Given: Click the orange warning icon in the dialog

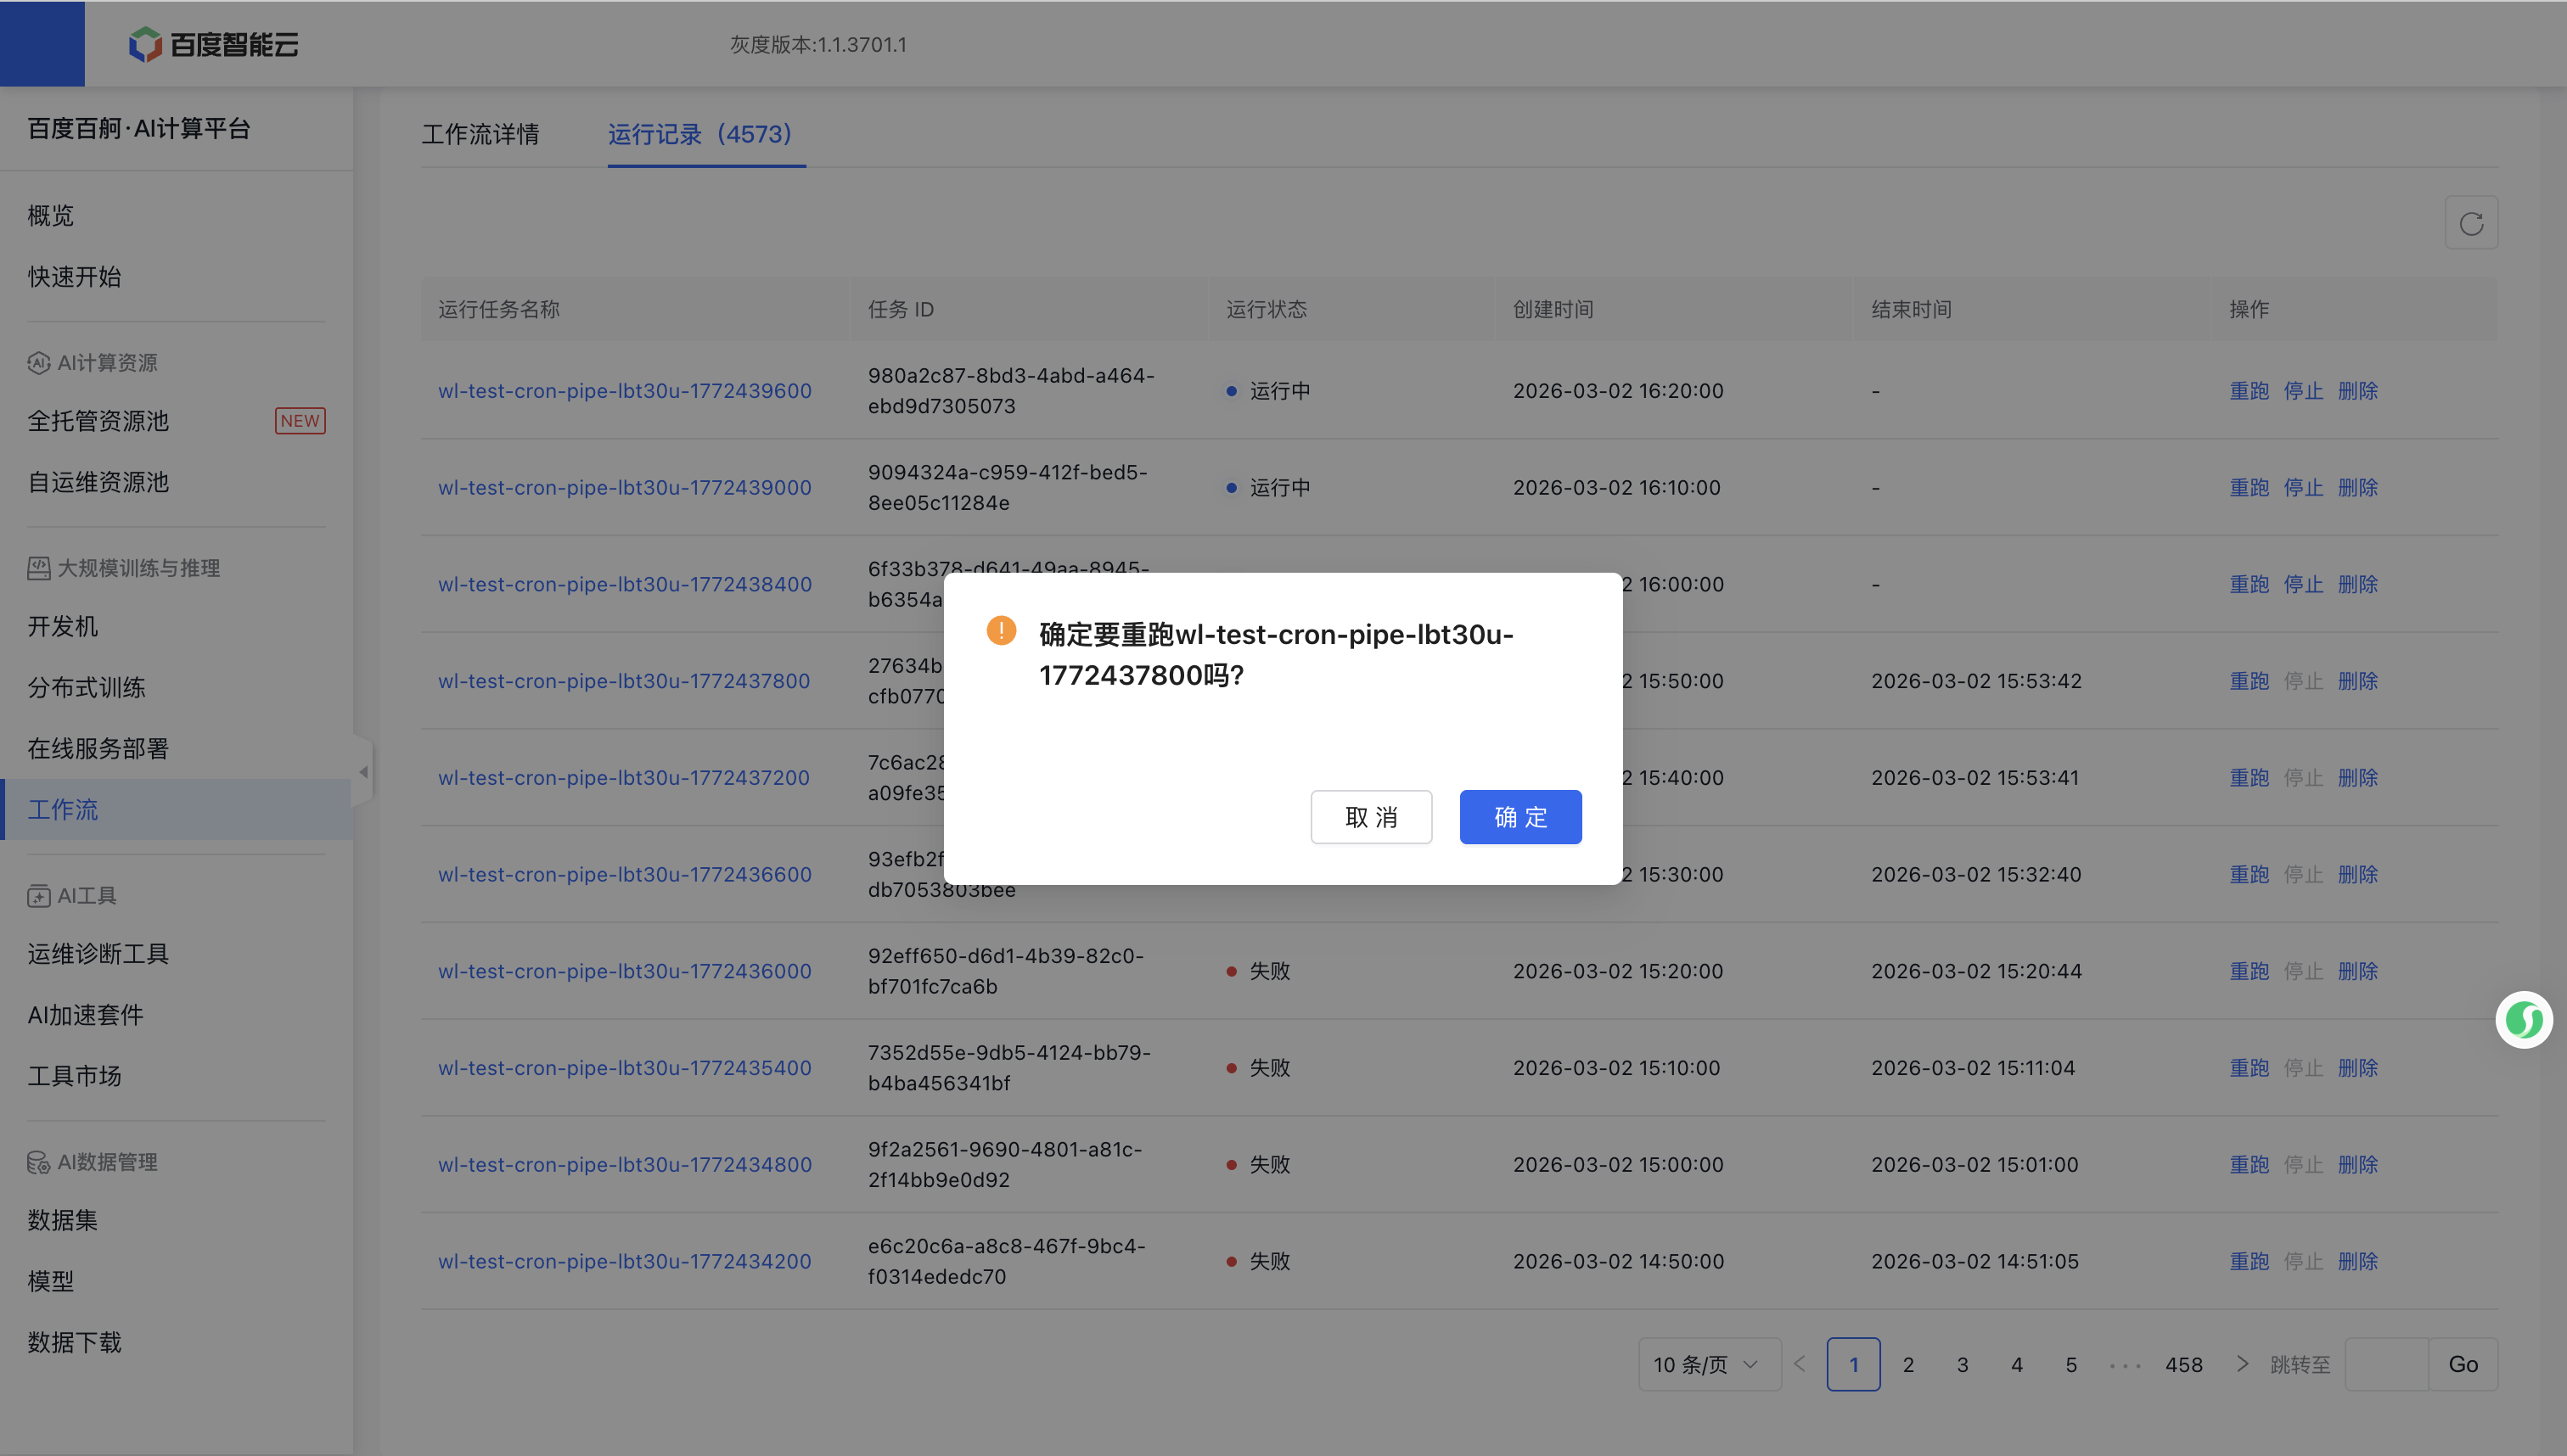Looking at the screenshot, I should pyautogui.click(x=1000, y=630).
